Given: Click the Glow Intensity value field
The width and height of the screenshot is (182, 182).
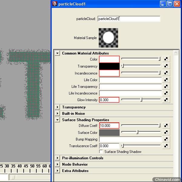Looking at the screenshot, I should (109, 100).
